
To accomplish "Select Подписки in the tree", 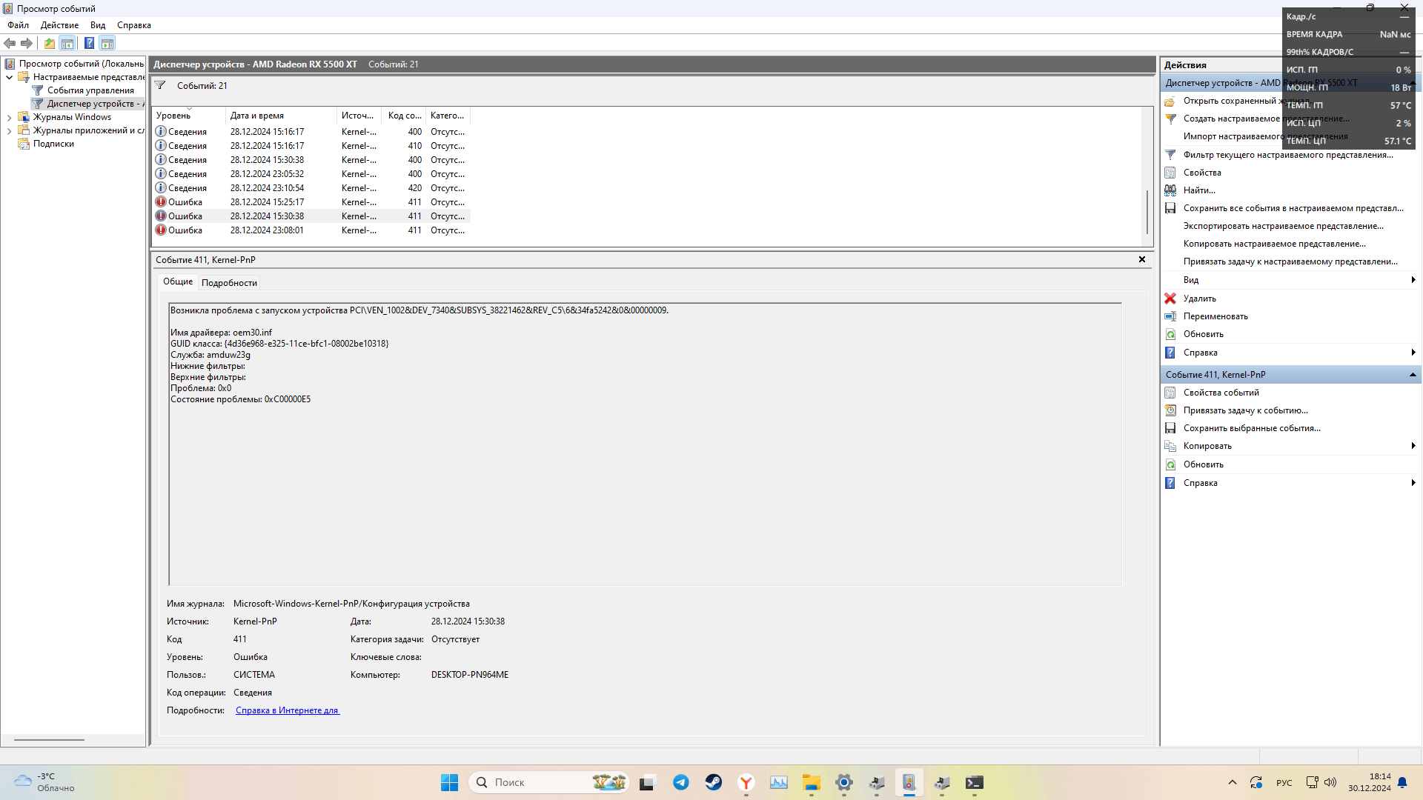I will coord(53,144).
